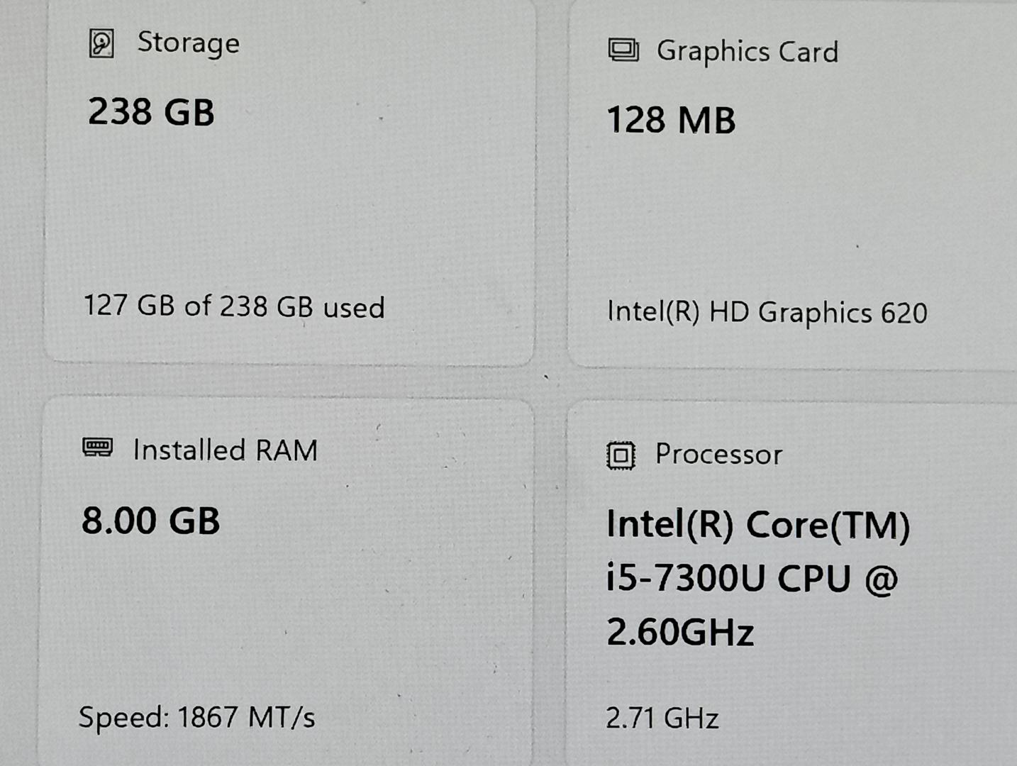1017x766 pixels.
Task: Click the Installed RAM memory icon
Action: coord(97,448)
